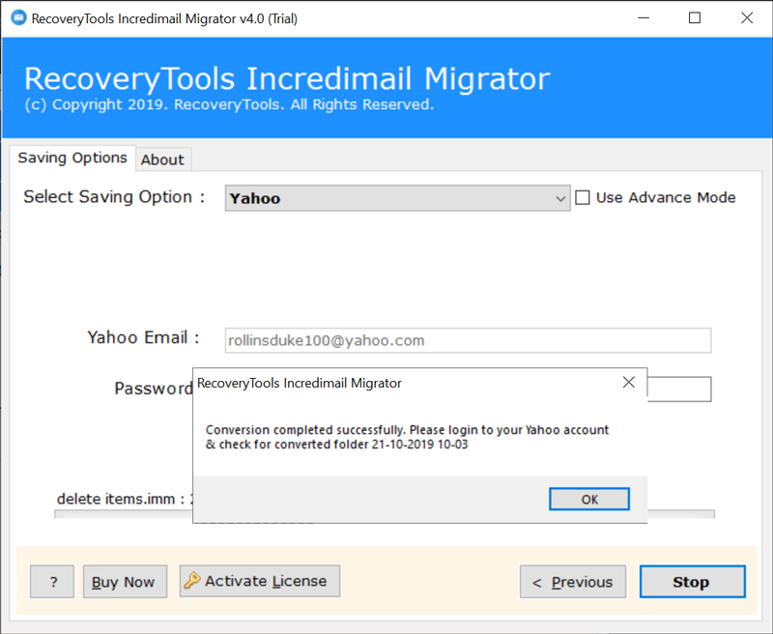Click the Yahoo Email input field

(x=468, y=340)
